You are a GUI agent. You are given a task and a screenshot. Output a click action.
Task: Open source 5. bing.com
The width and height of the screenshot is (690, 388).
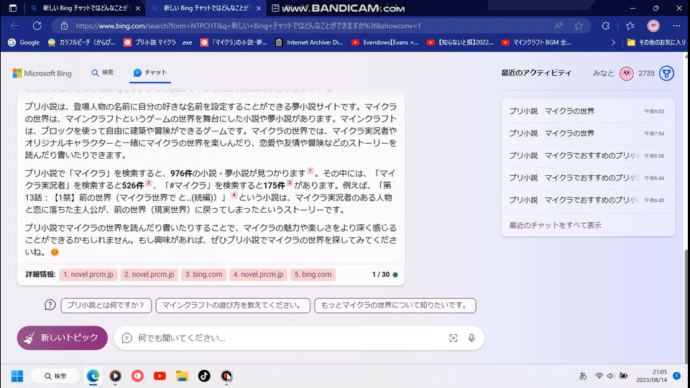click(313, 274)
